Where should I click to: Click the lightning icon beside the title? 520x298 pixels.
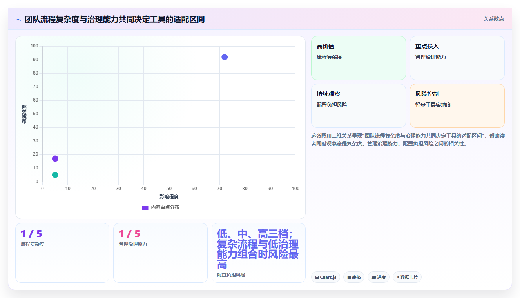(18, 19)
